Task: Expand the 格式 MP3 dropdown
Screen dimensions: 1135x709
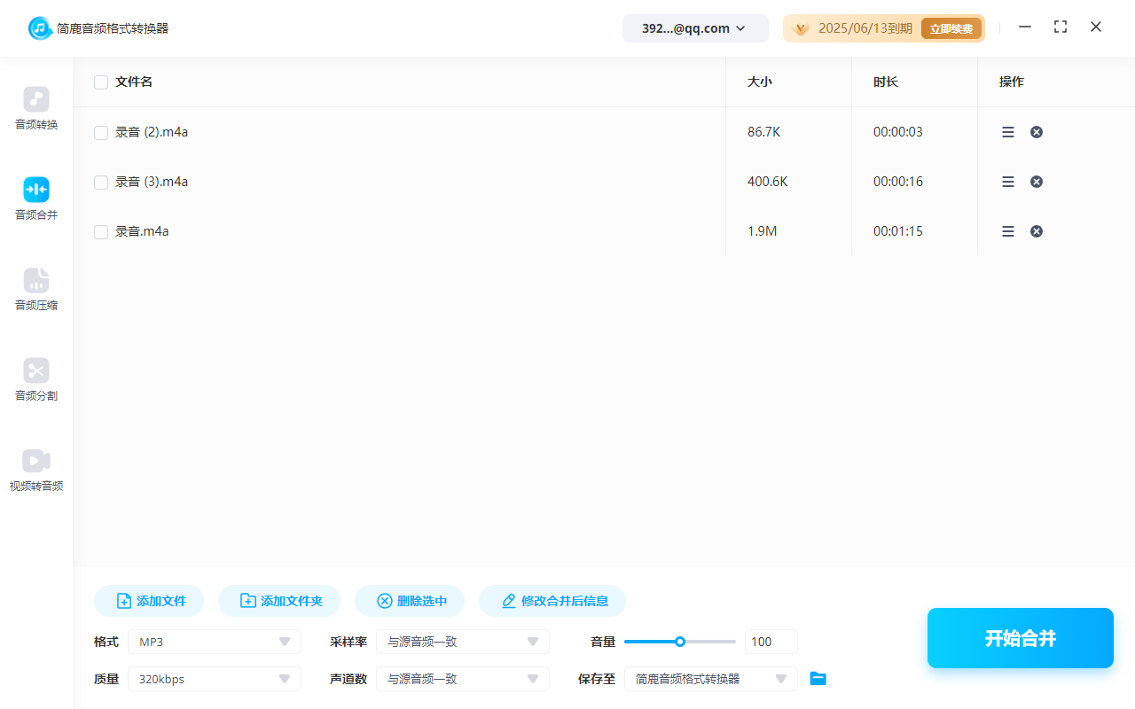Action: [x=215, y=642]
